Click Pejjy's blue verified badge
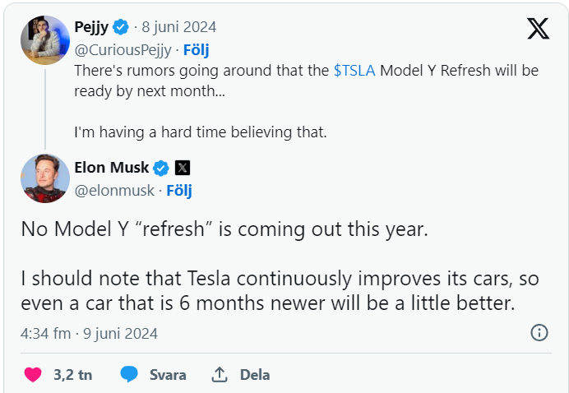 point(121,28)
